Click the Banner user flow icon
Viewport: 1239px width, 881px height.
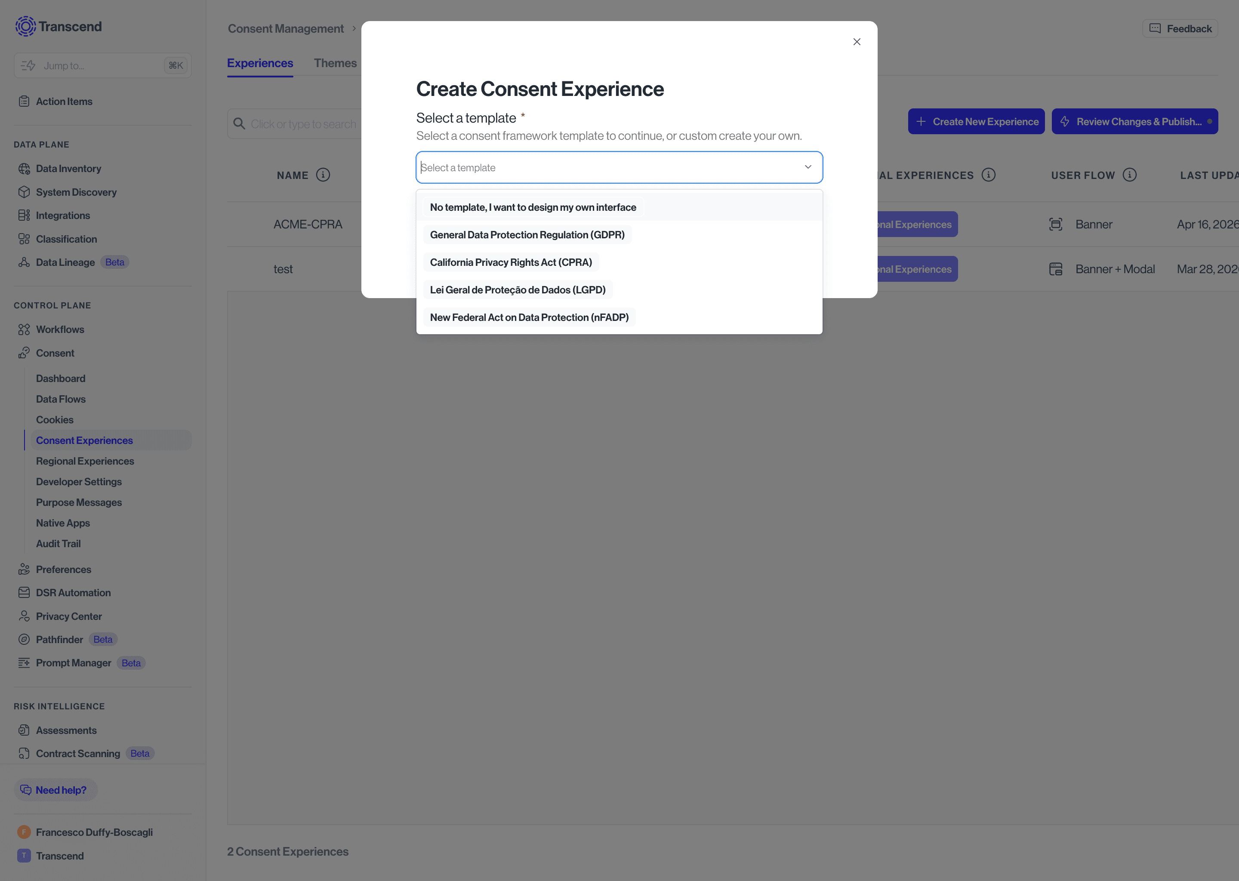tap(1056, 224)
